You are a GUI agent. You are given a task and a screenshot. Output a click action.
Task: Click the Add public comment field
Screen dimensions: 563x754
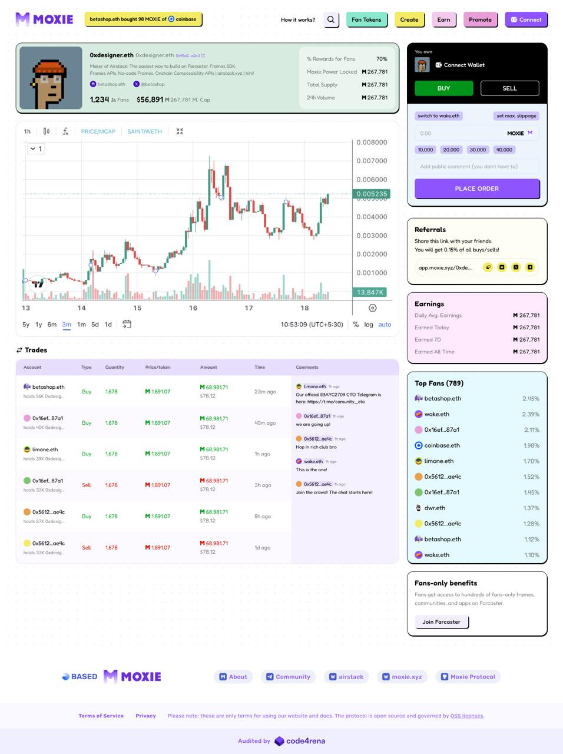477,166
